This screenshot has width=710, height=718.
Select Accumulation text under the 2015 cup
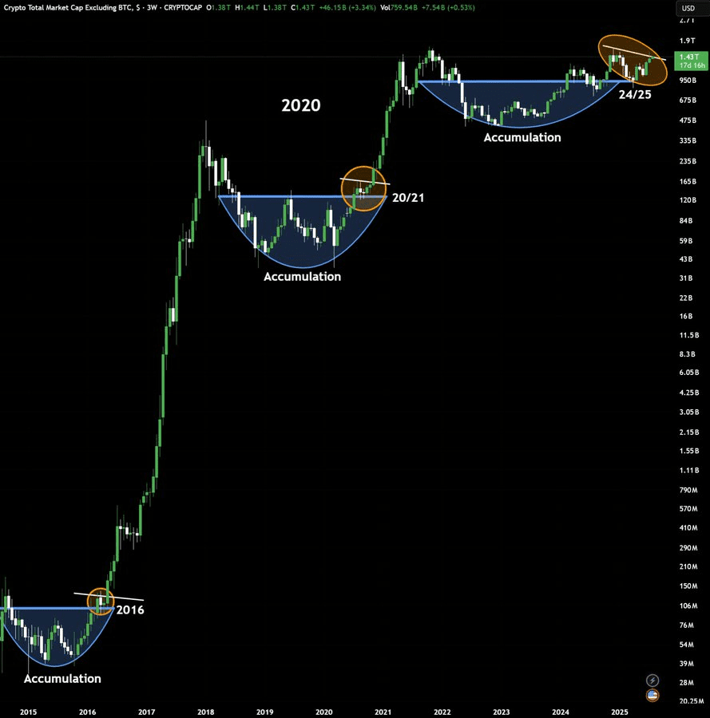pos(62,679)
